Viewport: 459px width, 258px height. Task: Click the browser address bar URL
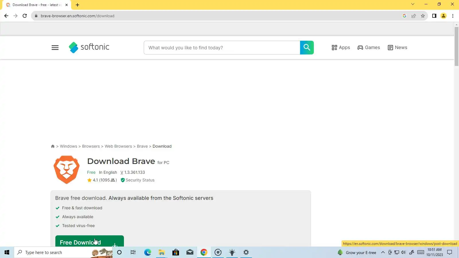coord(77,16)
